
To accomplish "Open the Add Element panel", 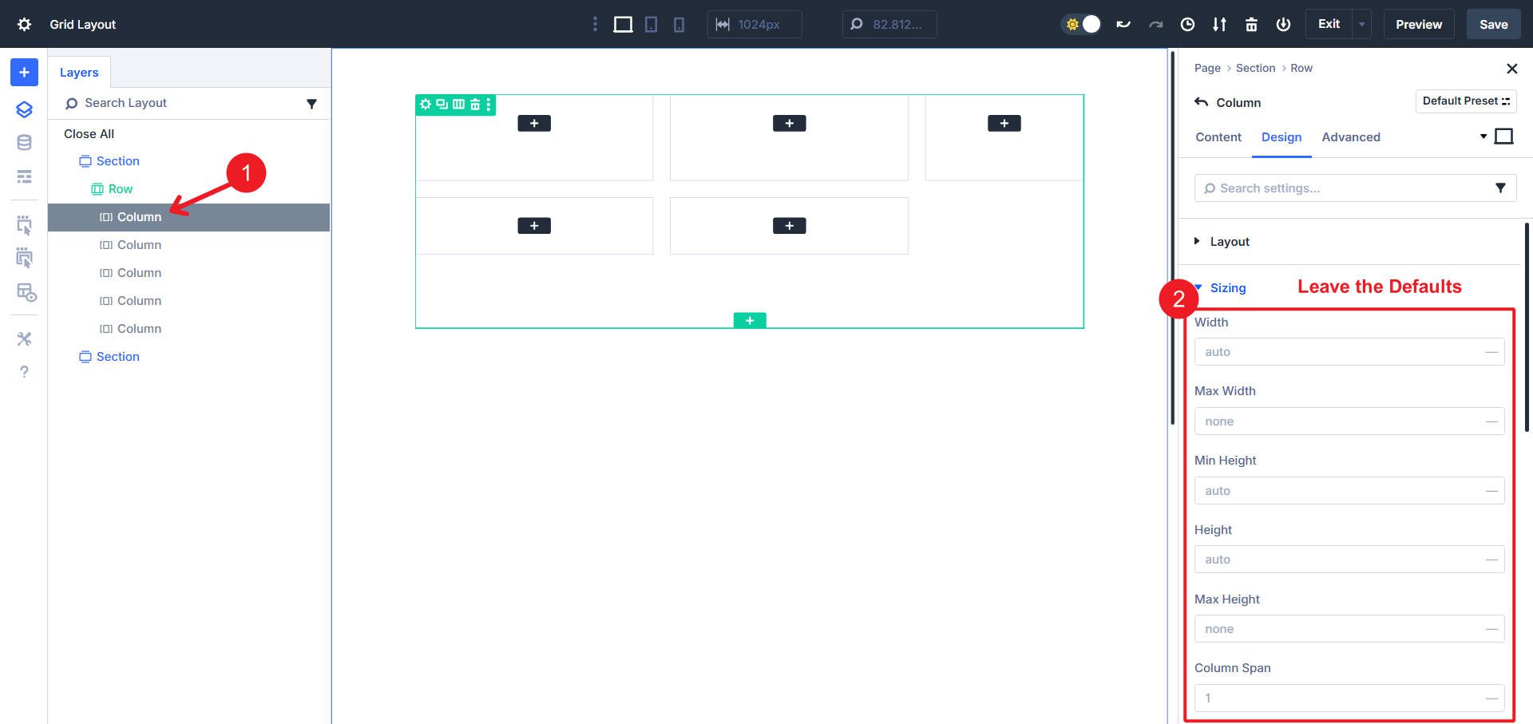I will (x=23, y=72).
